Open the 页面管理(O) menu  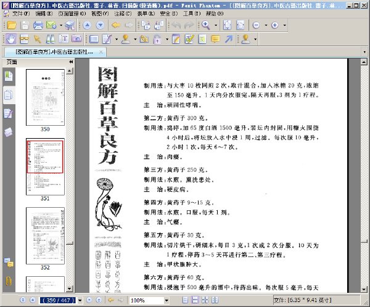(x=72, y=14)
